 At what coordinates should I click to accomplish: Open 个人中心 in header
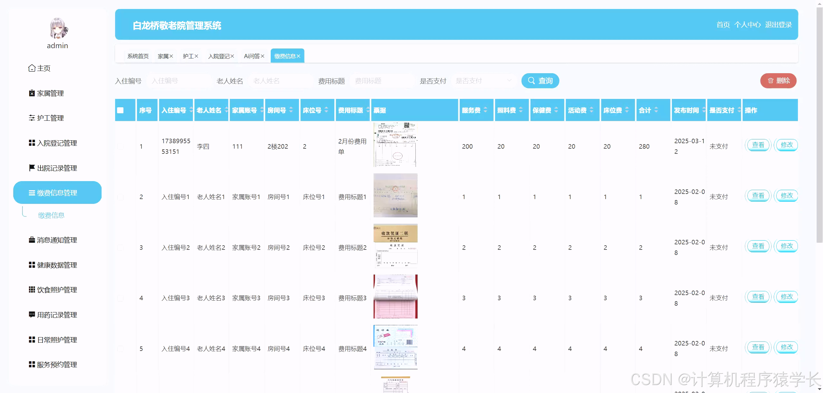[747, 25]
